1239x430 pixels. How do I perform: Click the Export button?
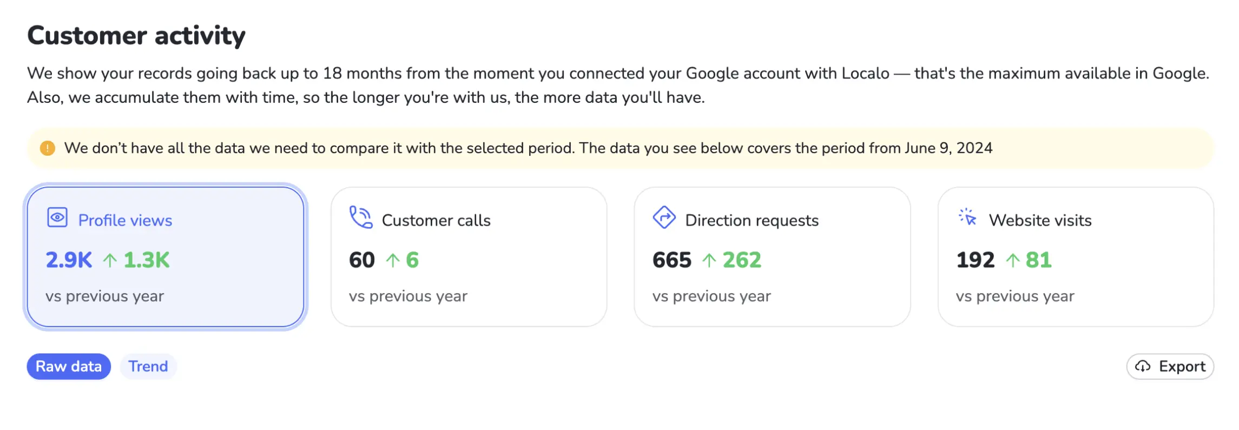(1169, 366)
